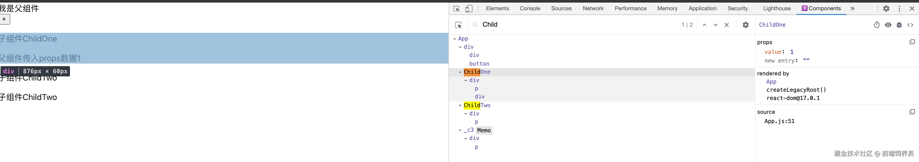Toggle the device toolbar icon
The height and width of the screenshot is (162, 919).
pyautogui.click(x=469, y=8)
